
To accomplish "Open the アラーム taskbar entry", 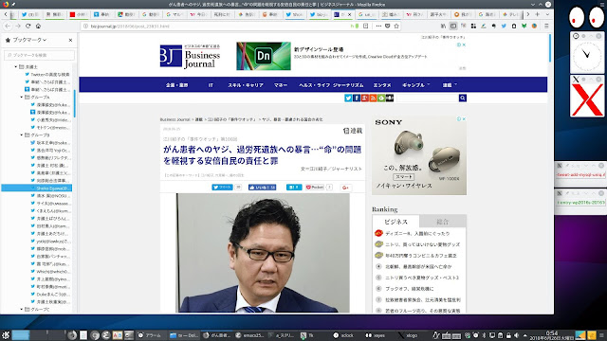I will [150, 335].
